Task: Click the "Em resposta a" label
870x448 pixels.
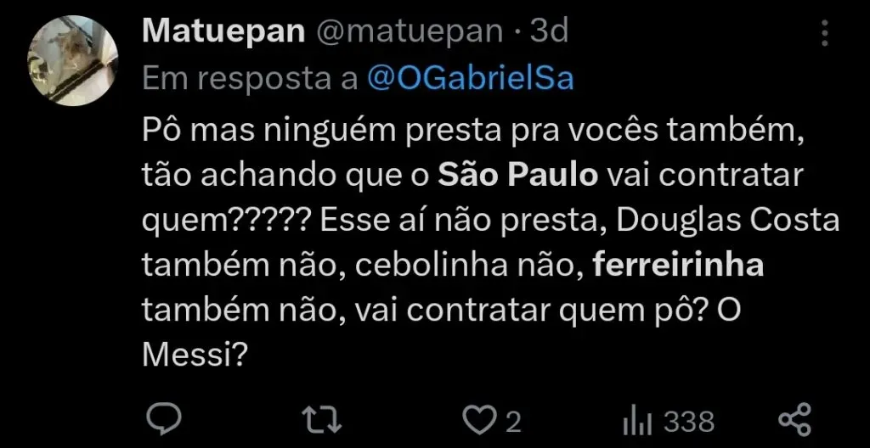Action: [x=250, y=78]
